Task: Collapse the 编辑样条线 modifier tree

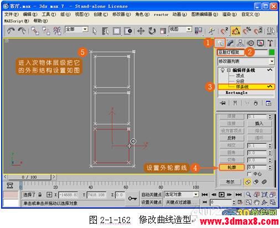Action: point(229,70)
